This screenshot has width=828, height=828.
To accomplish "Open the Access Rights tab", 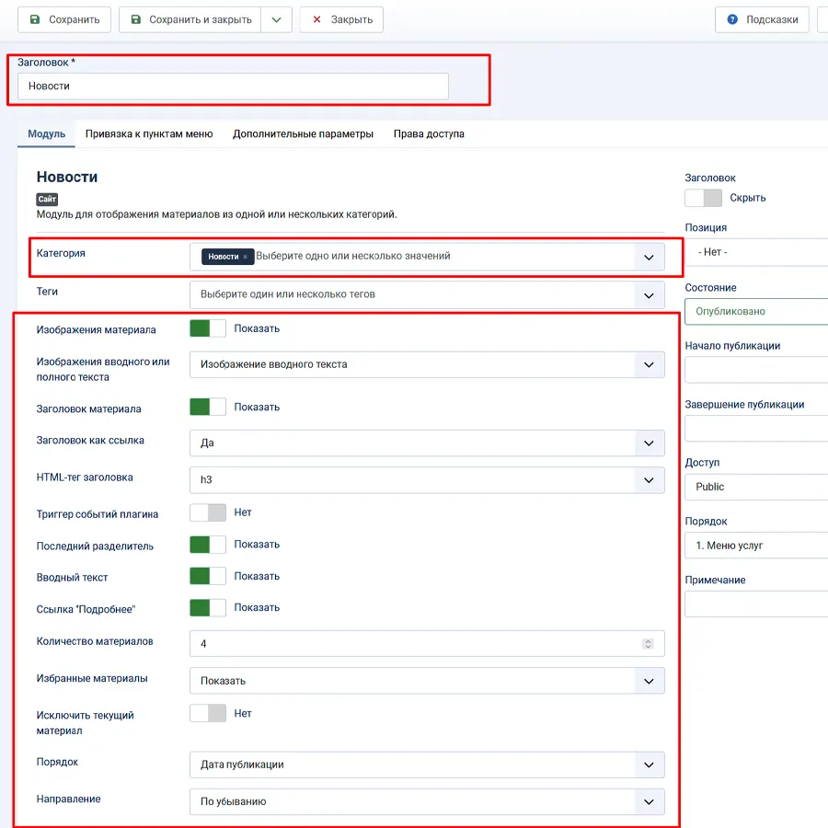I will [429, 133].
